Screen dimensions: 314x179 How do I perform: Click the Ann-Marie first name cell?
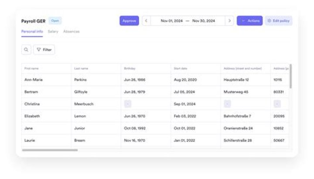point(34,80)
